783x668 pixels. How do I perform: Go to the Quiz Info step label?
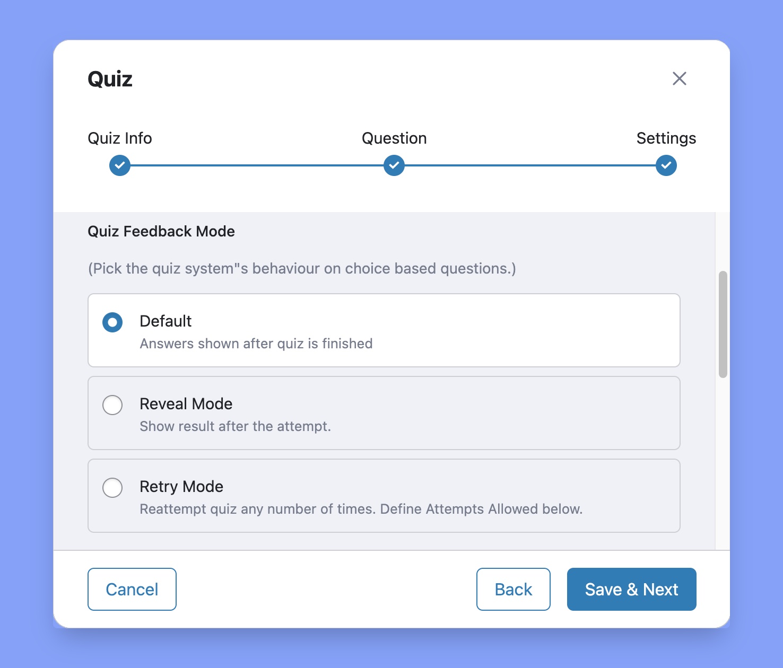click(x=120, y=138)
